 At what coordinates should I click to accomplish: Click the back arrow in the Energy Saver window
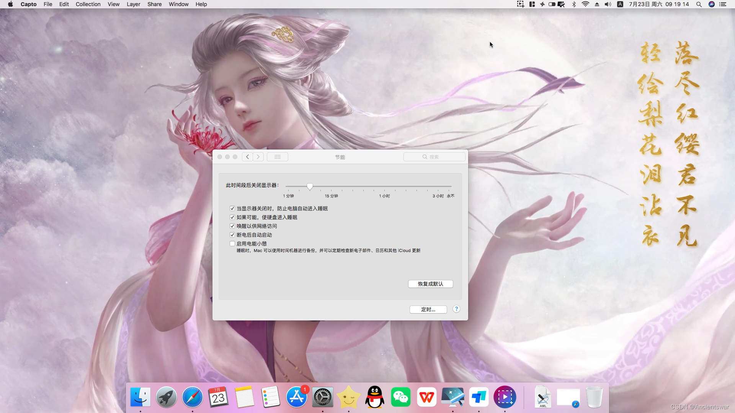pos(247,157)
